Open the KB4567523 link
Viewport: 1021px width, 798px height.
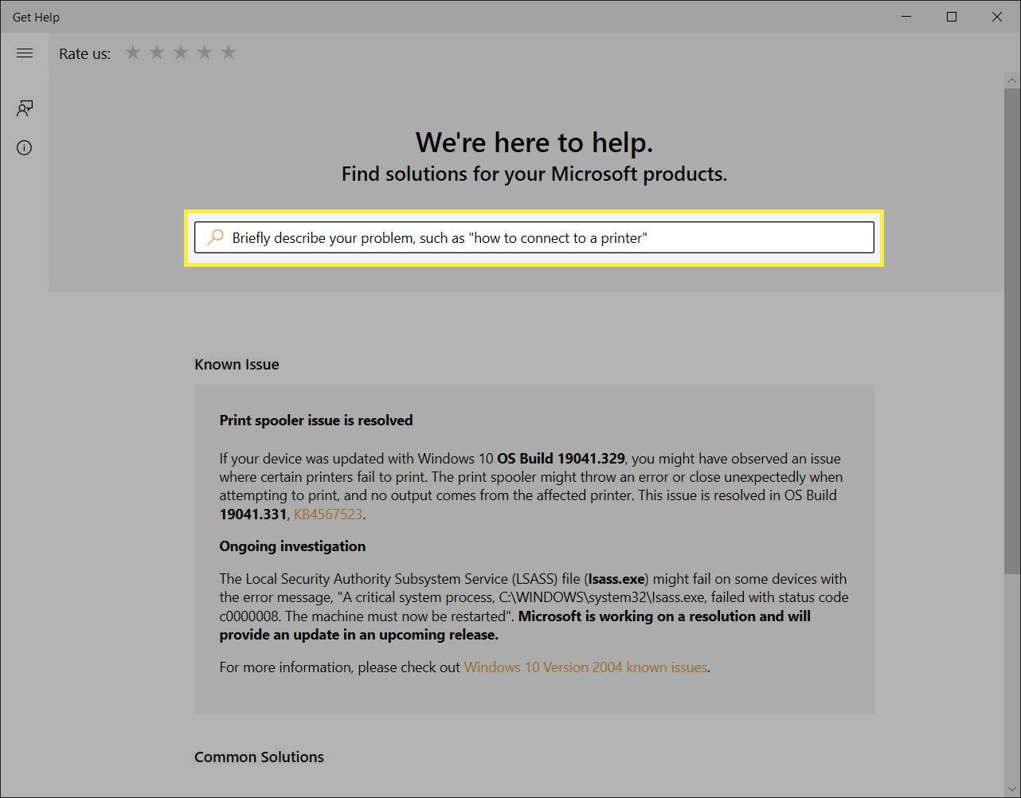click(x=328, y=514)
